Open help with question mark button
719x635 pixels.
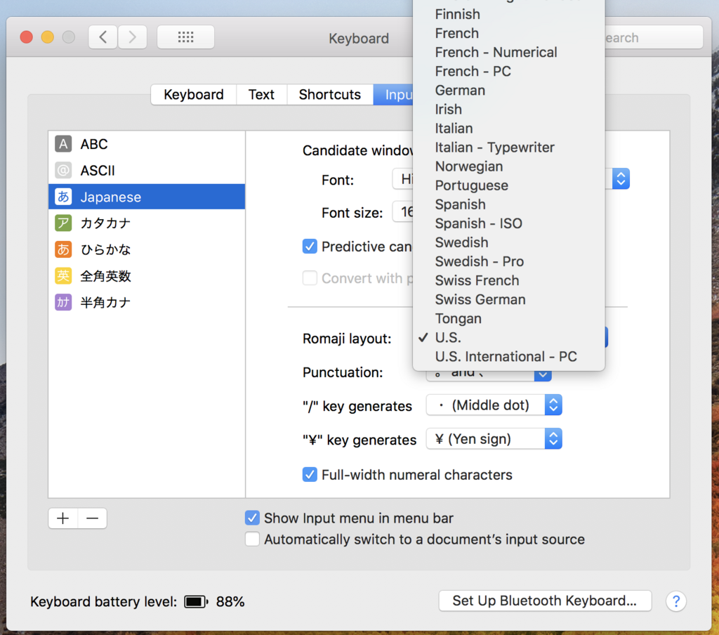[676, 601]
